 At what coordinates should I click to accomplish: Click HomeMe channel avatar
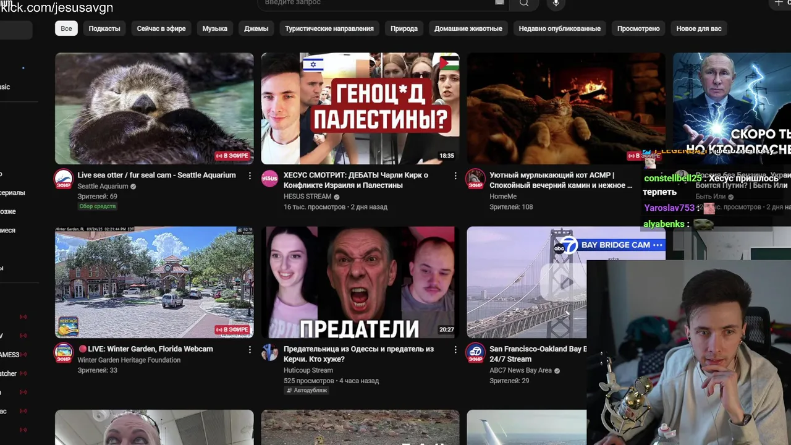click(475, 179)
